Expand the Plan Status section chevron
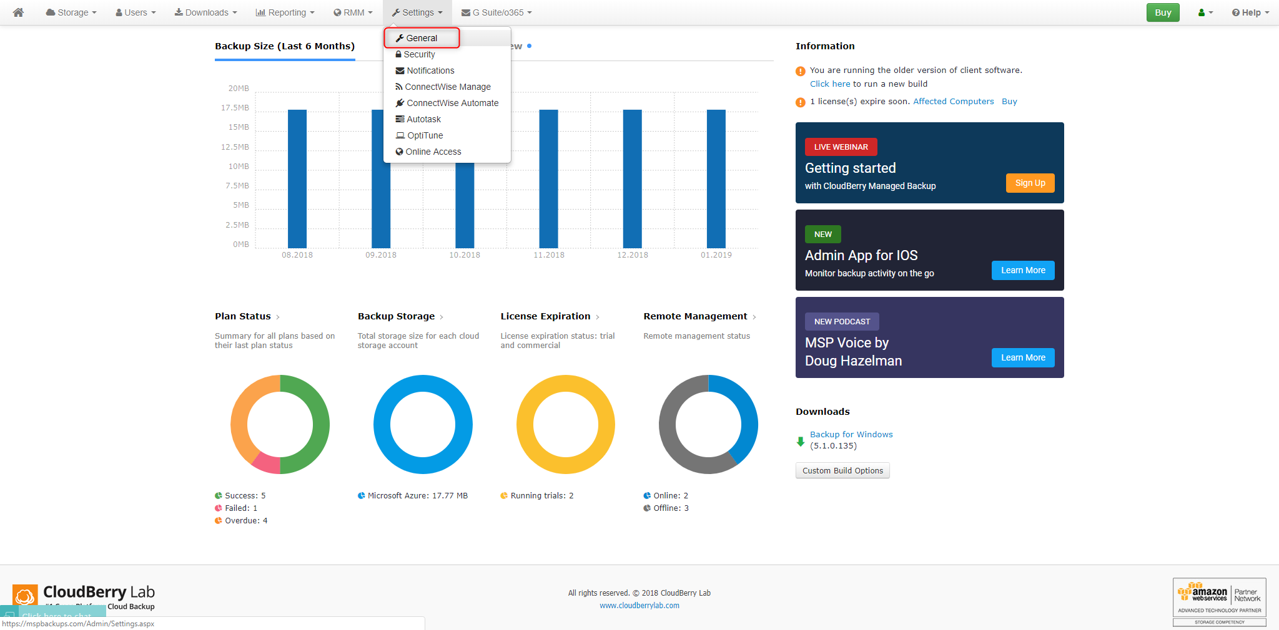Image resolution: width=1279 pixels, height=630 pixels. (x=277, y=316)
